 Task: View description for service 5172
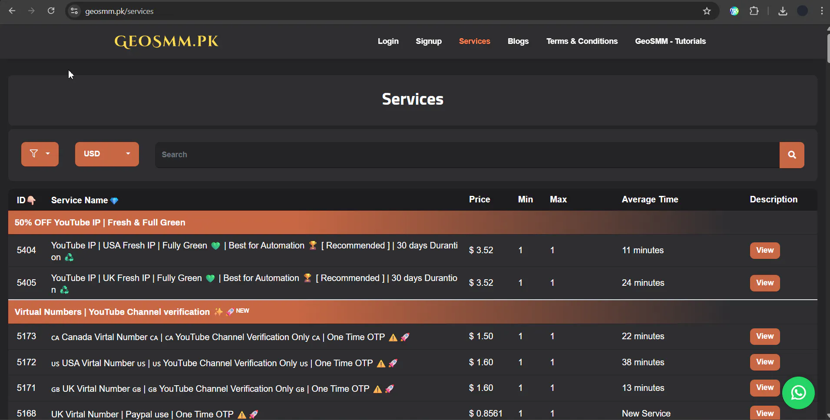point(765,362)
